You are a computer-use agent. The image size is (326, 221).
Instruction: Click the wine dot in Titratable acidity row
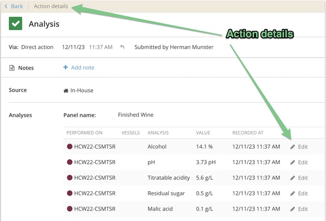[70, 178]
